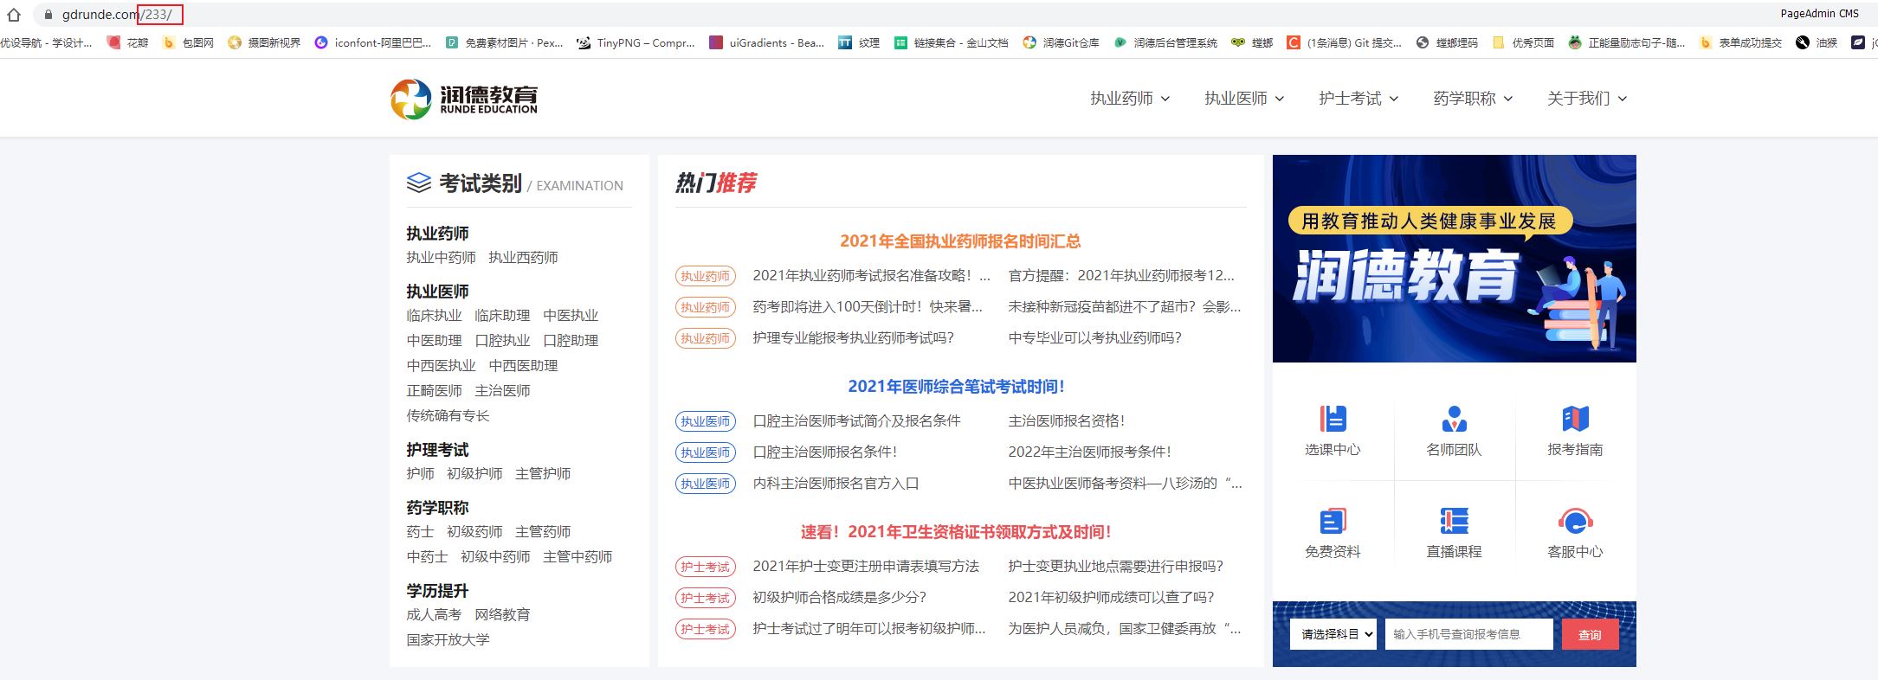The height and width of the screenshot is (680, 1878).
Task: Expand the 关于我们 navigation menu
Action: (x=1586, y=99)
